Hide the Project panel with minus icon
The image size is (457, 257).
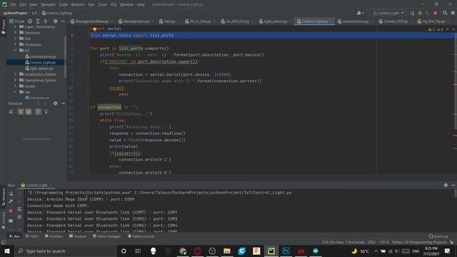coord(63,21)
